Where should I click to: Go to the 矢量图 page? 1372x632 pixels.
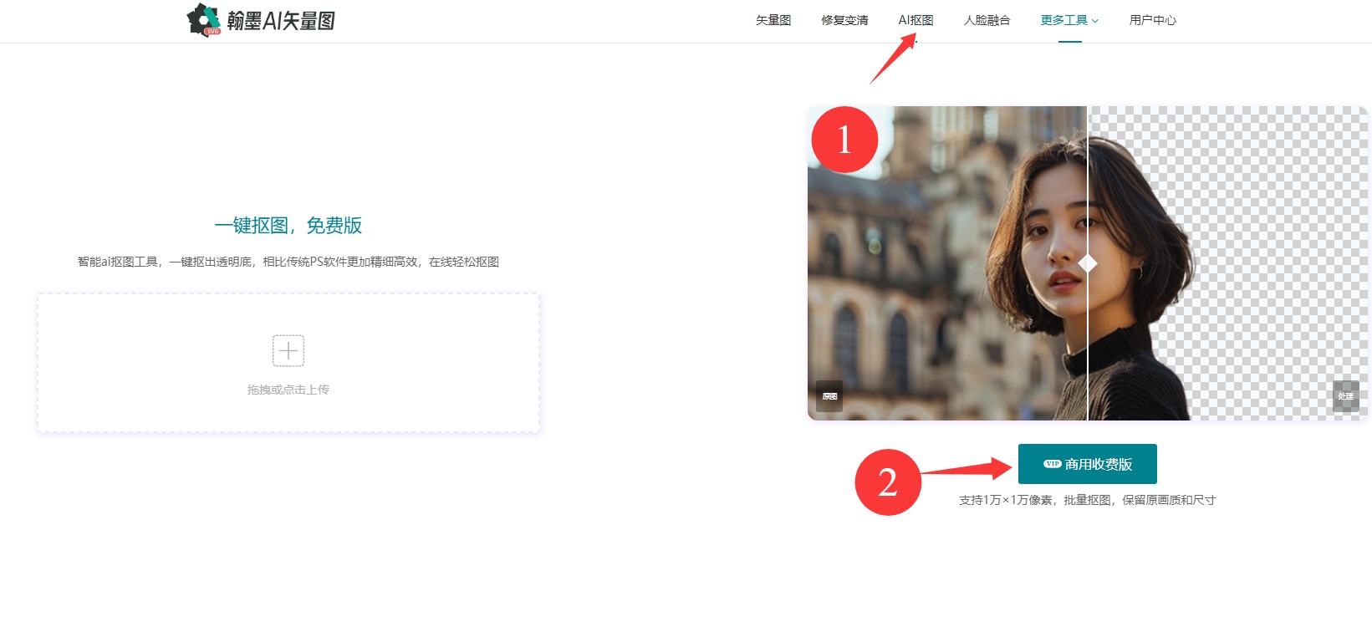773,20
